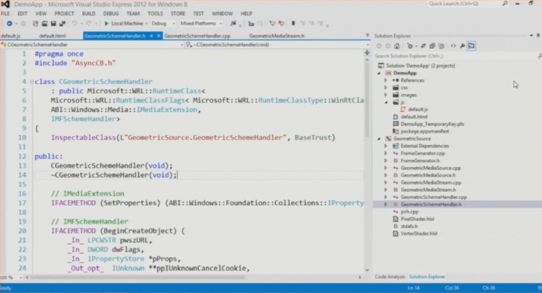Switch to the Code Analysis panel tab

pyautogui.click(x=390, y=276)
